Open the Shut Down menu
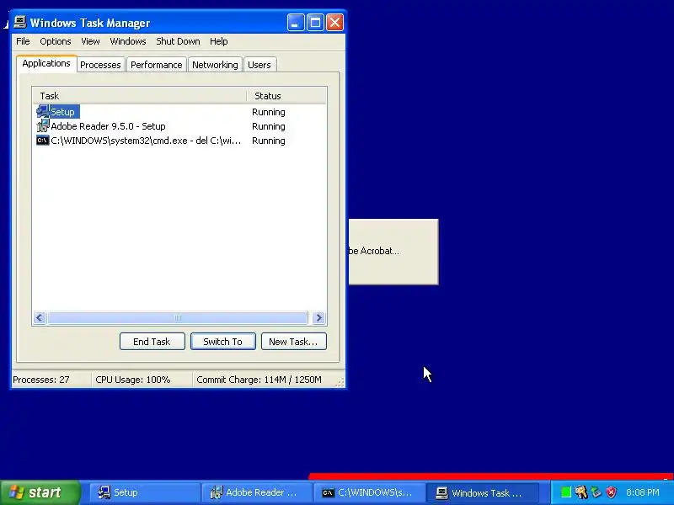 tap(178, 41)
